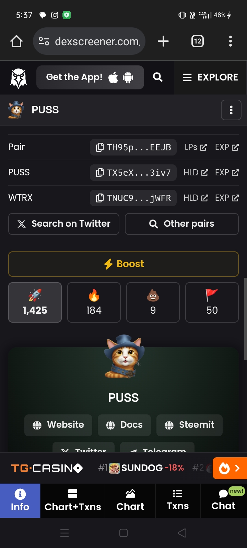
Task: Open the Steemit link
Action: [x=189, y=425]
